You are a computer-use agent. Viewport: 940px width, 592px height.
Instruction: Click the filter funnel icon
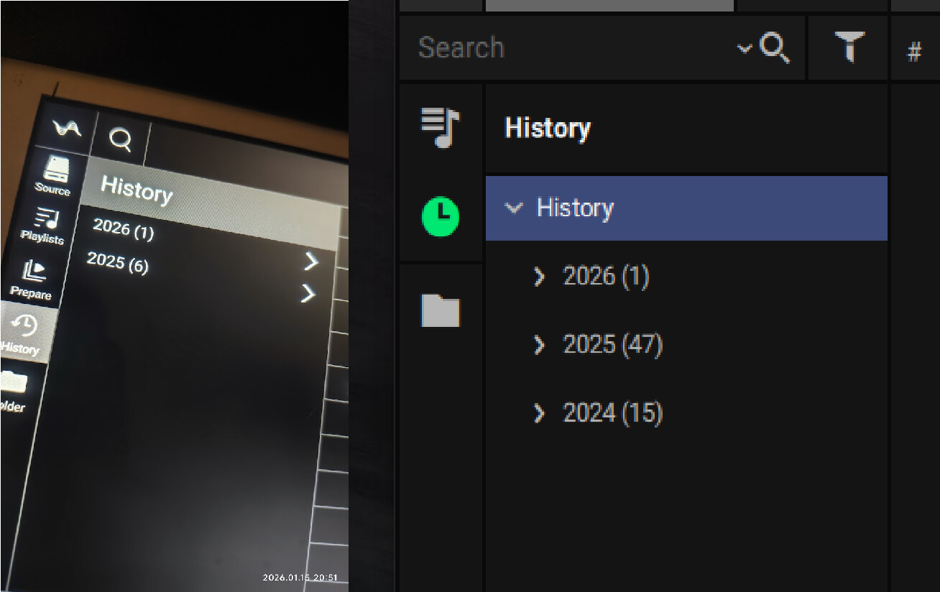[849, 49]
